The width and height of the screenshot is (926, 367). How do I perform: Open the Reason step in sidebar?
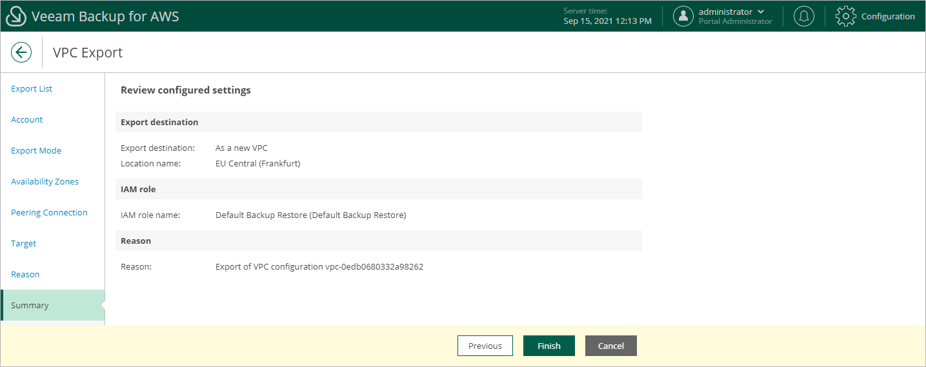[x=25, y=275]
